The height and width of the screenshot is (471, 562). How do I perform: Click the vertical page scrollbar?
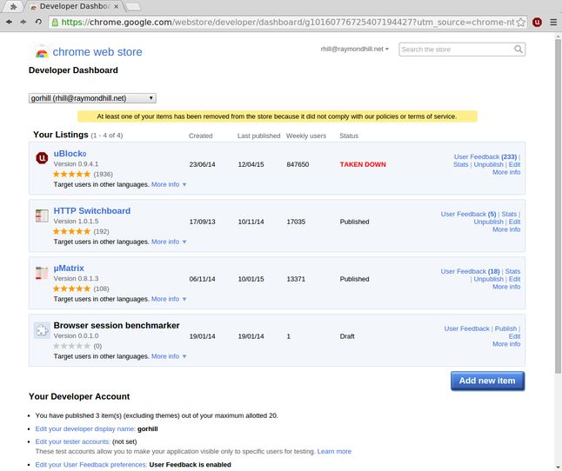point(558,206)
